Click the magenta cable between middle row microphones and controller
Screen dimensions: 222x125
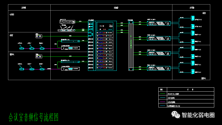(53, 48)
